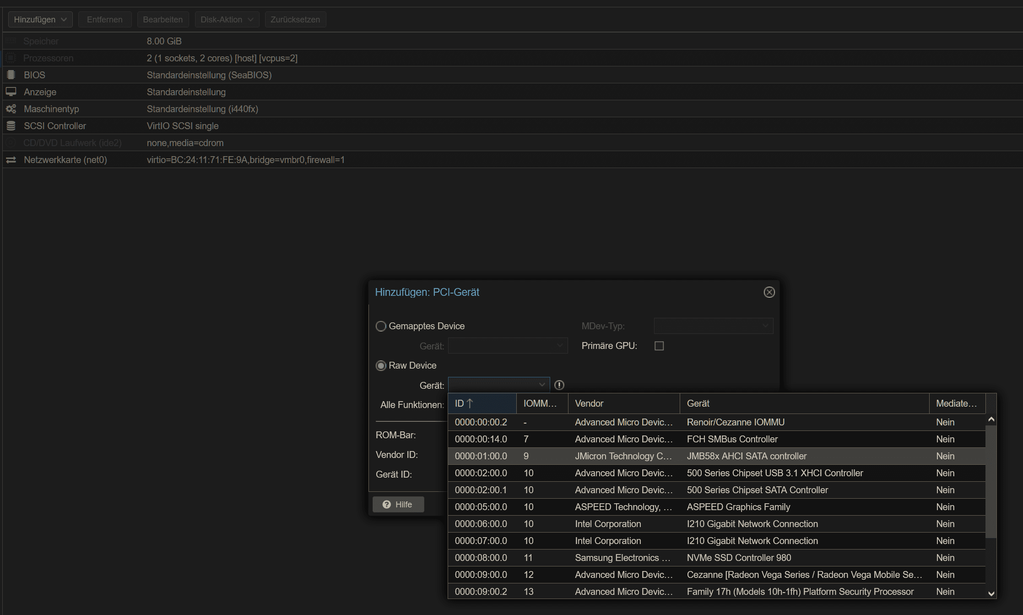Collapse the raw Gerät combo box
This screenshot has height=615, width=1023.
tap(542, 385)
